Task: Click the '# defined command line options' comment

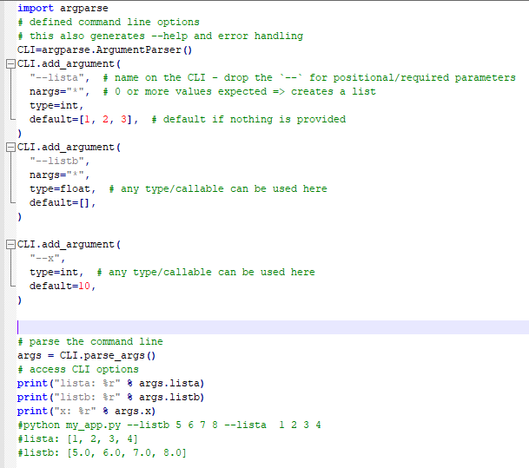Action: coord(108,22)
